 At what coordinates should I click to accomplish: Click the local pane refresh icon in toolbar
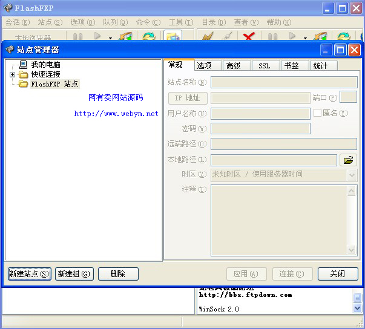pyautogui.click(x=149, y=36)
